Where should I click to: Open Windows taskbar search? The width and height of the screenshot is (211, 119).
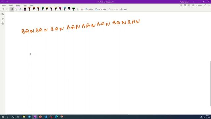point(8,117)
